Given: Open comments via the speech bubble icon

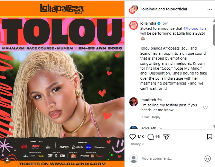Looking at the screenshot, I should [151, 137].
